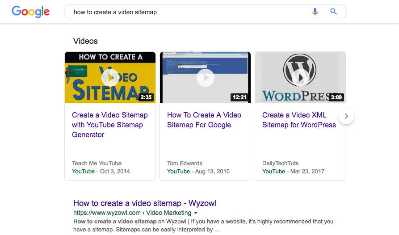Click the 3:09 duration badge on WordPress thumbnail
Screen dimensions: 399x235
[x=336, y=97]
